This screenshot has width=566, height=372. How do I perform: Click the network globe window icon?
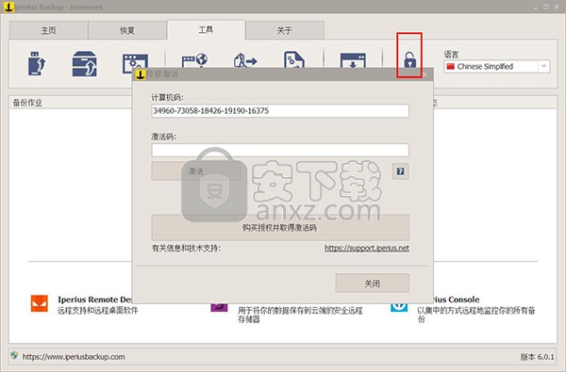(x=194, y=60)
